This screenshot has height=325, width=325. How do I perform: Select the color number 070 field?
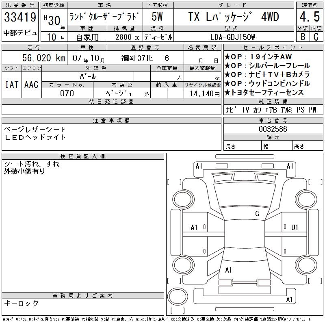coord(67,93)
